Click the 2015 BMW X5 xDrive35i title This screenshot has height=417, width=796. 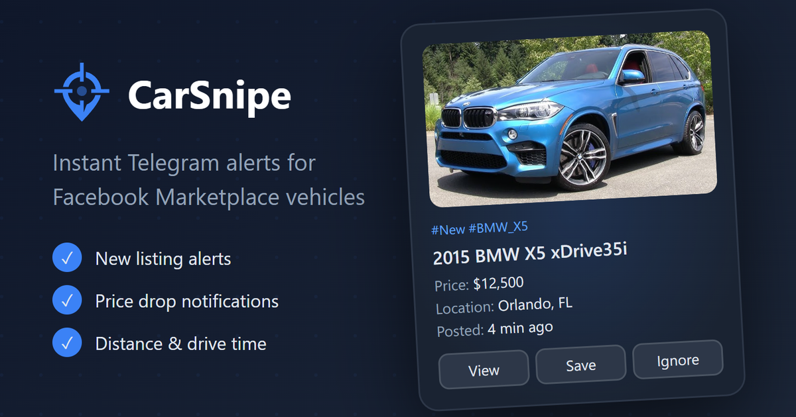pyautogui.click(x=530, y=254)
